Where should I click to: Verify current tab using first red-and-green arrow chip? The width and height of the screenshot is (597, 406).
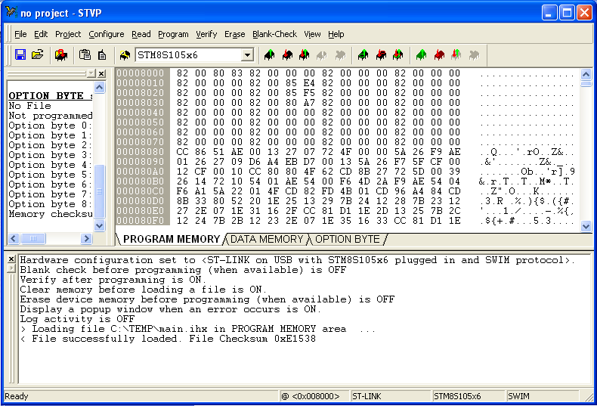pos(305,55)
